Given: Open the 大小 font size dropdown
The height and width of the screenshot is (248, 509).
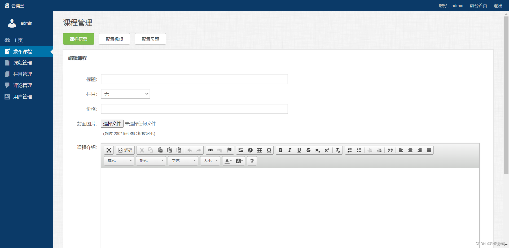Looking at the screenshot, I should point(210,161).
